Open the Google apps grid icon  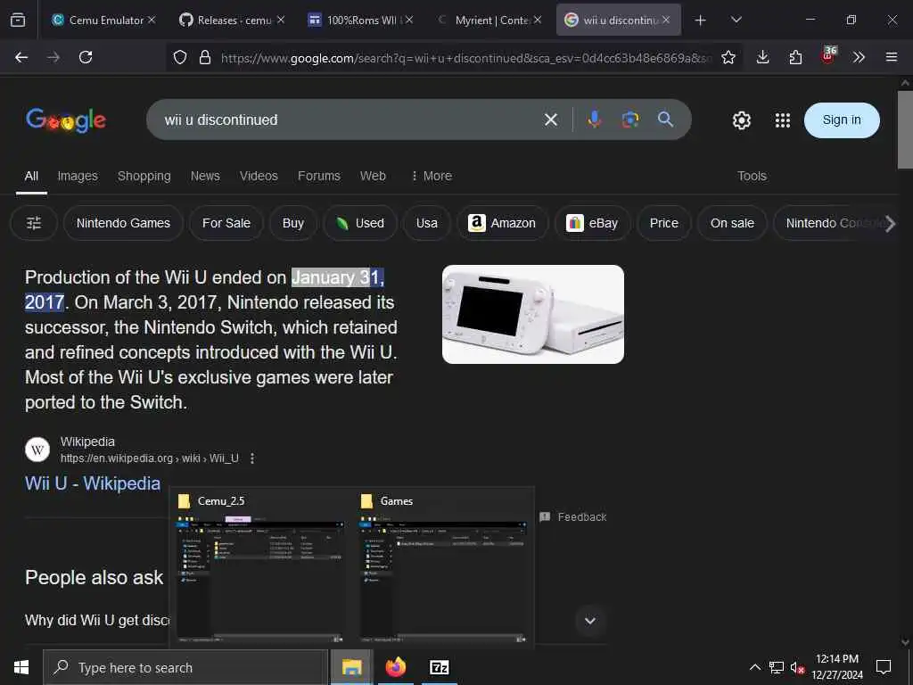point(783,120)
